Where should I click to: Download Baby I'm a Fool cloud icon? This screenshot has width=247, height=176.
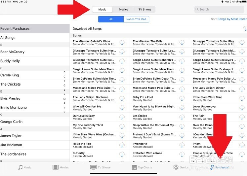[x=182, y=98]
